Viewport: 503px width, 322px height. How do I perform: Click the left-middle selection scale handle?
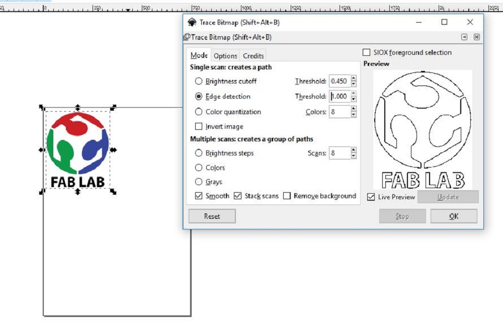pyautogui.click(x=42, y=150)
